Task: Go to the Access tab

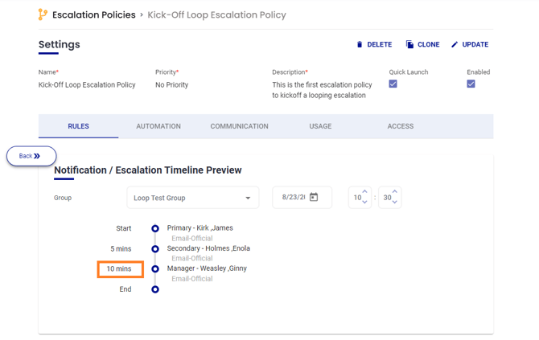Action: 400,126
